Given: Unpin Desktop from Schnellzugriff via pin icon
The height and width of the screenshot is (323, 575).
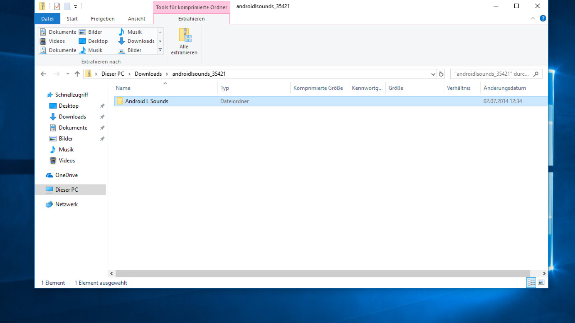Looking at the screenshot, I should (102, 106).
